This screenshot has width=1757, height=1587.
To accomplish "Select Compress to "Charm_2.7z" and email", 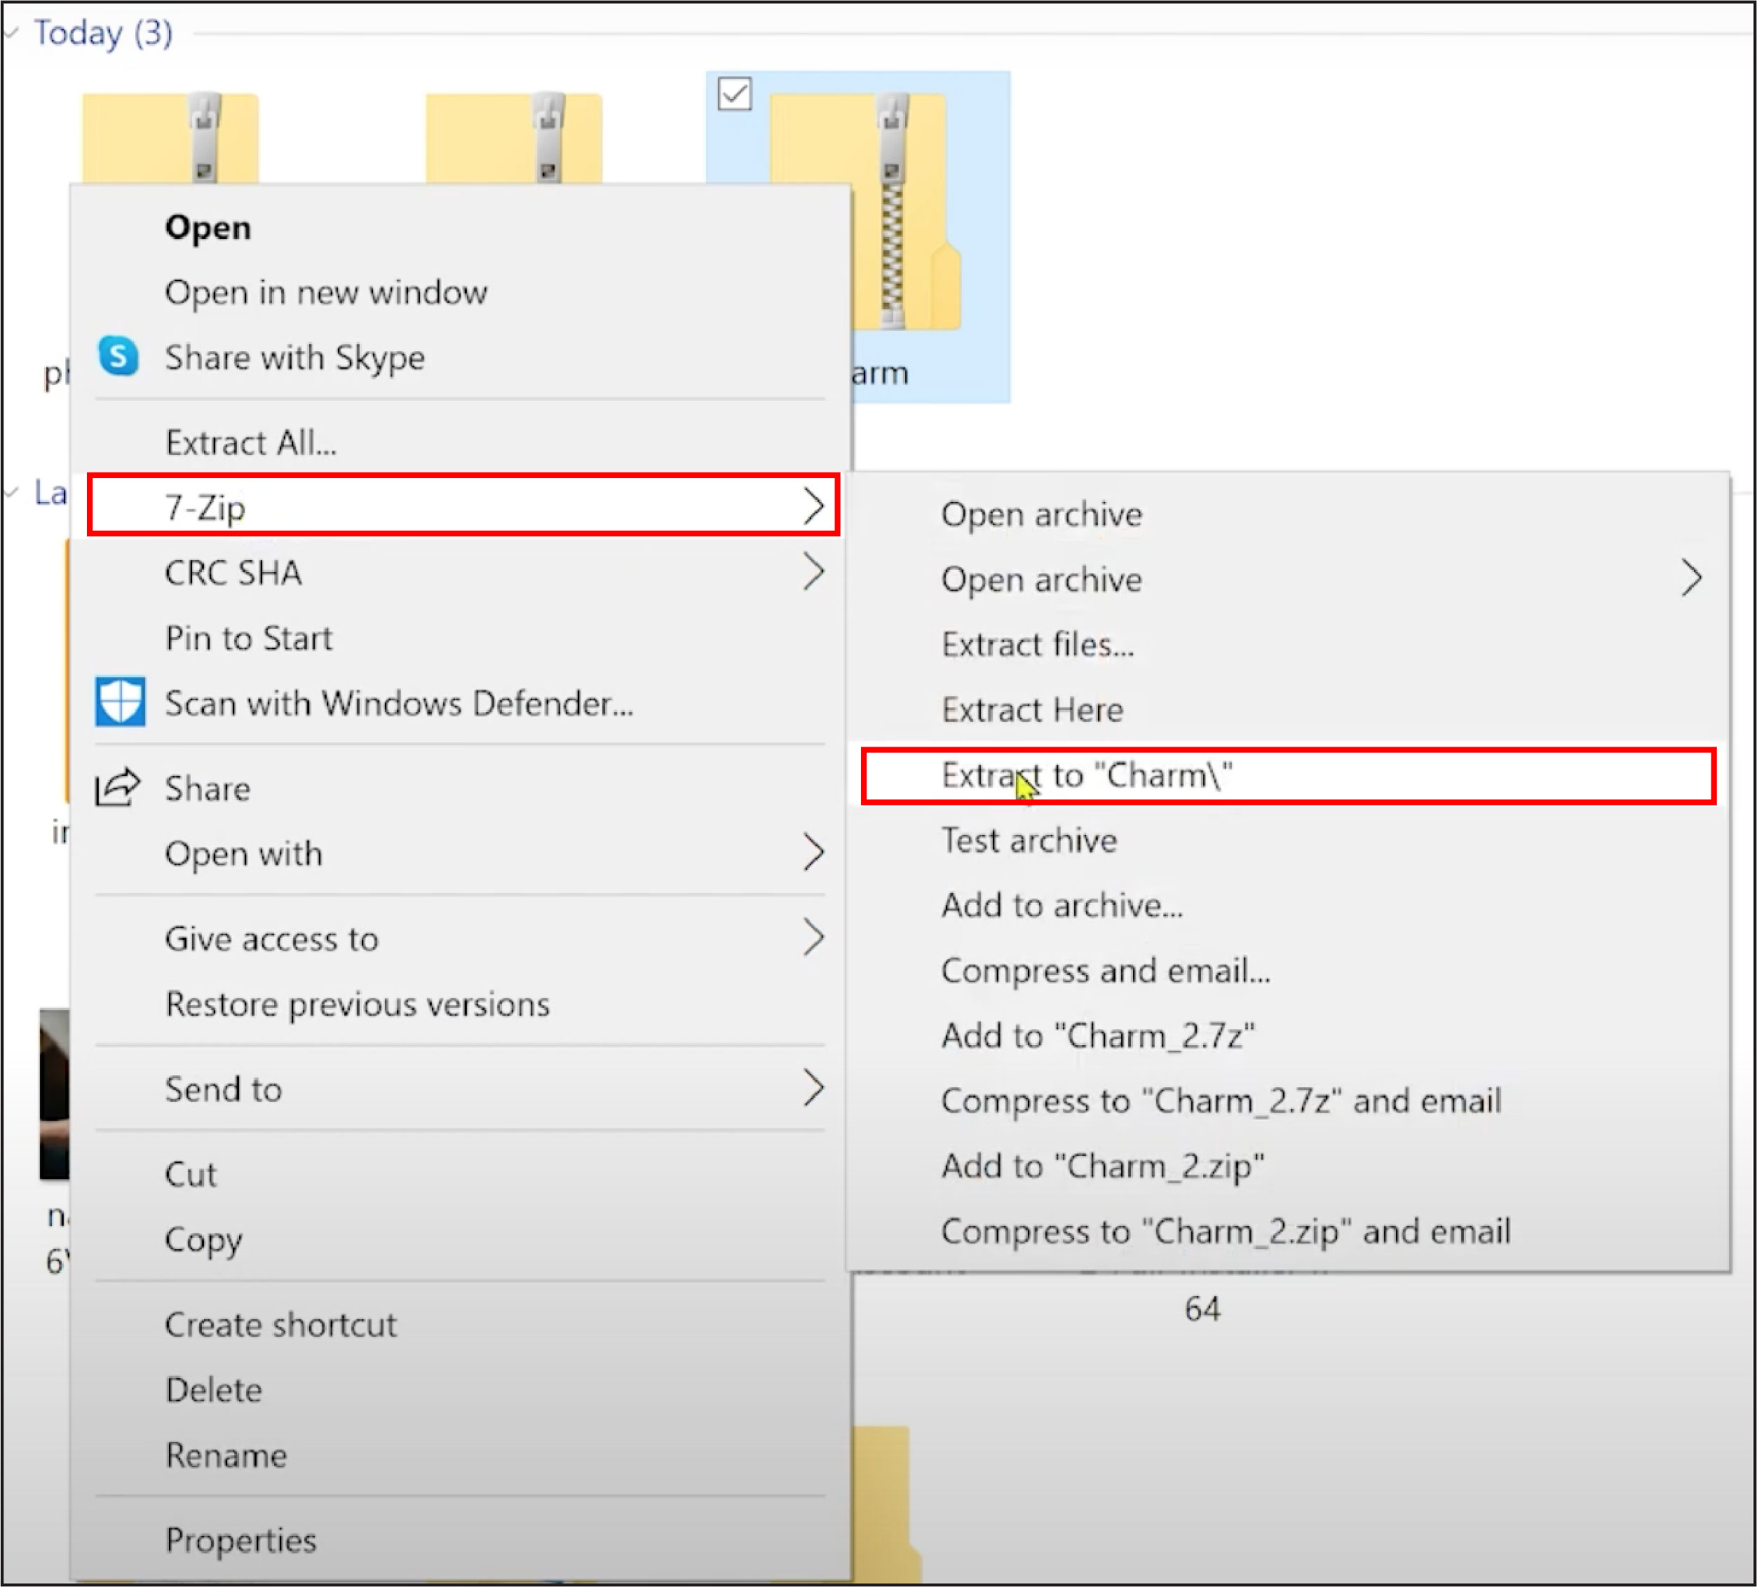I will click(1288, 1101).
